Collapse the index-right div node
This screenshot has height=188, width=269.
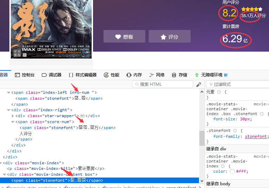(x=8, y=110)
